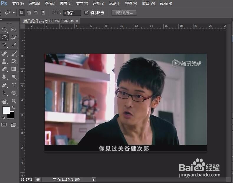Open the 窗口(W) menu

pyautogui.click(x=148, y=4)
